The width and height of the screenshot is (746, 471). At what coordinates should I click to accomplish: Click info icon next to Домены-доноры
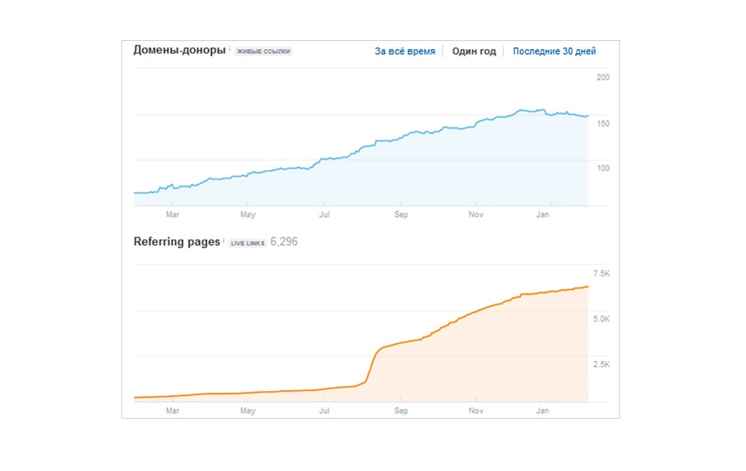tap(230, 49)
